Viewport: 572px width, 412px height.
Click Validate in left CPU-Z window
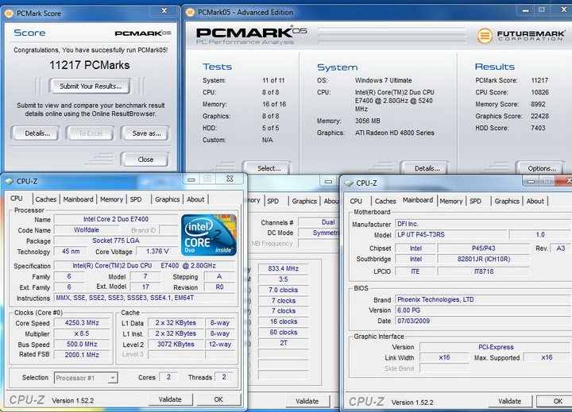(170, 399)
